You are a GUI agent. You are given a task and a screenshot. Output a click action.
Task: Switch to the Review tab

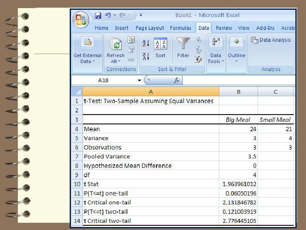(x=224, y=28)
